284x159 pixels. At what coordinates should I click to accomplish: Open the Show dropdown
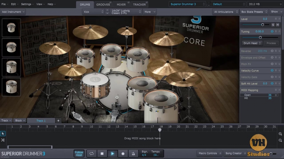coord(277,12)
